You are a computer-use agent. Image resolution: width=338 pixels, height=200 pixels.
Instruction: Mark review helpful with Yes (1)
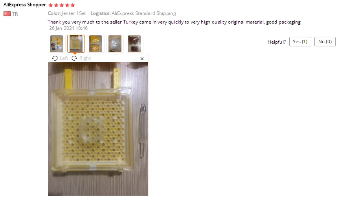(300, 42)
